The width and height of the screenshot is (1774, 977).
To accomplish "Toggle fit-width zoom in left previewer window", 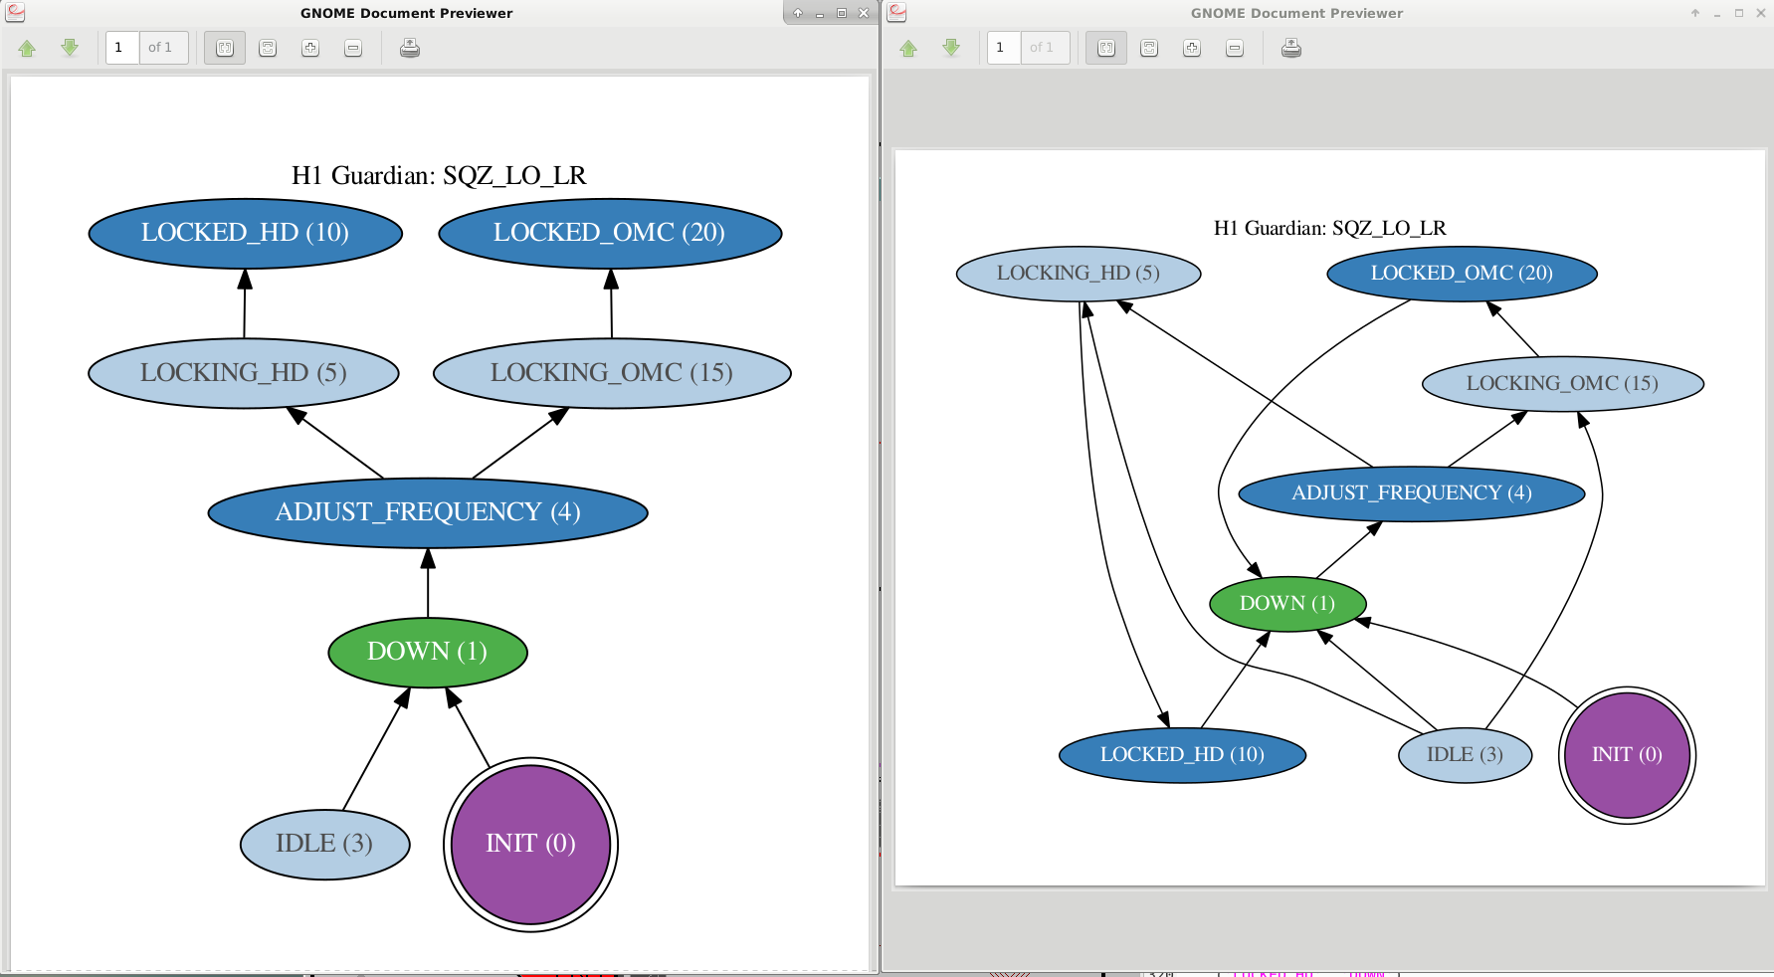I will [268, 48].
